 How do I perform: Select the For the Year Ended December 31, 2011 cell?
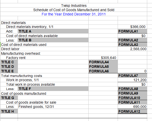click(73, 14)
